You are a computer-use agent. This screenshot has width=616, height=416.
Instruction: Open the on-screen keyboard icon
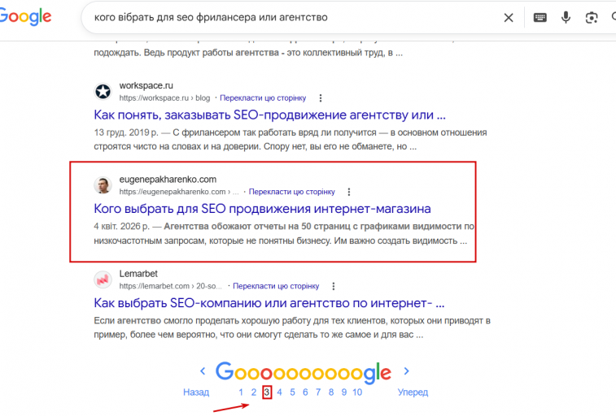coord(540,18)
